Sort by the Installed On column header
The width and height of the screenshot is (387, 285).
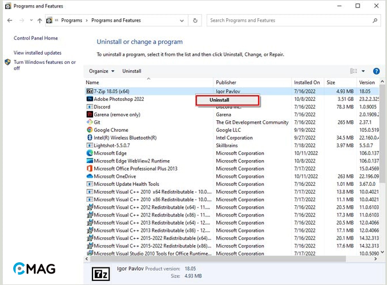pos(308,82)
